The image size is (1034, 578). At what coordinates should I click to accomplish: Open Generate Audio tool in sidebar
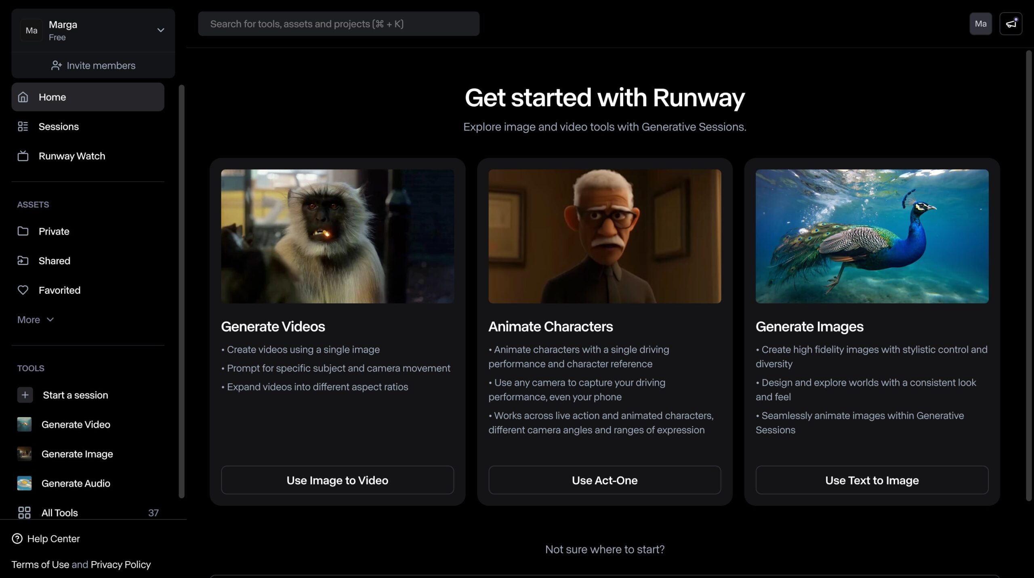[76, 483]
